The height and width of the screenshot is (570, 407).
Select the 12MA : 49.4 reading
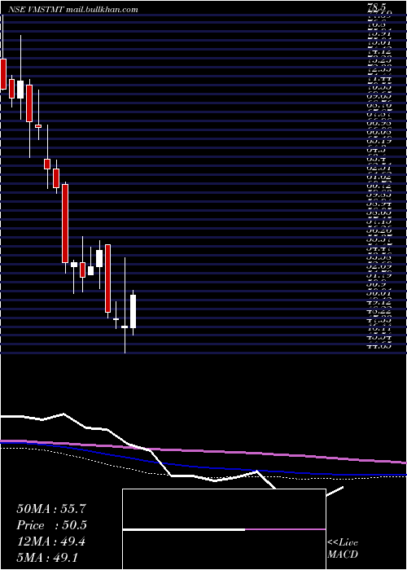coord(51,541)
